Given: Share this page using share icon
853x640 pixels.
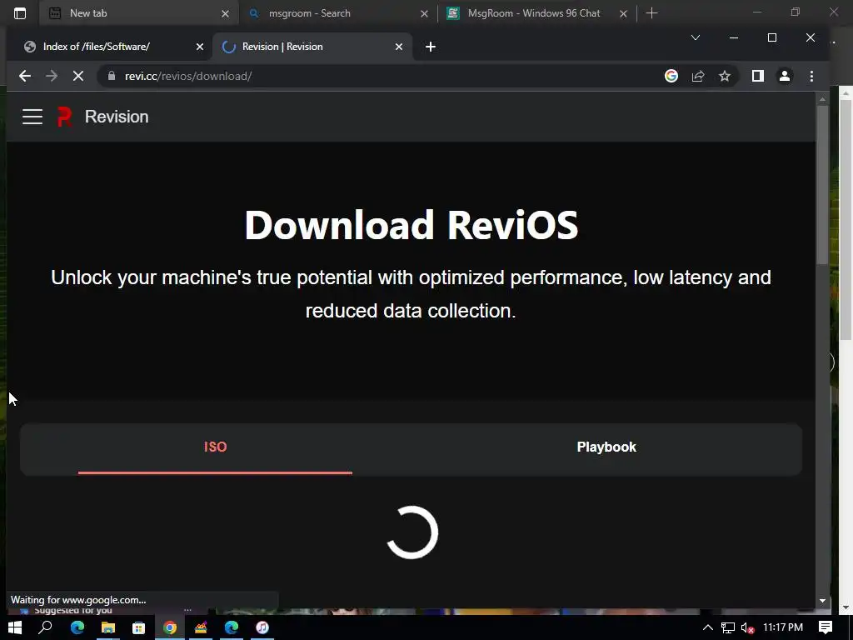Looking at the screenshot, I should click(698, 76).
